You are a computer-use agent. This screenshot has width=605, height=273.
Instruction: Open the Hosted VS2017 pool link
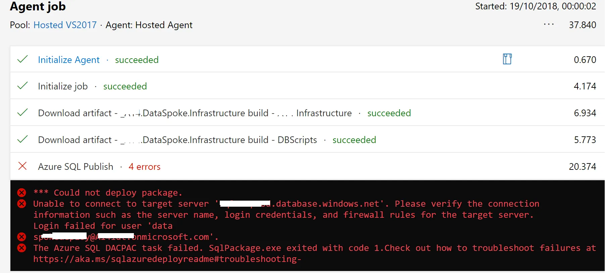65,25
